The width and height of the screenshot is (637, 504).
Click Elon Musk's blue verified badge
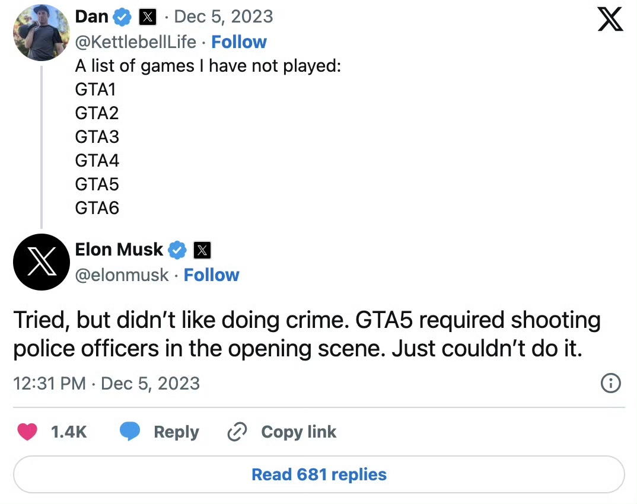[x=177, y=250]
